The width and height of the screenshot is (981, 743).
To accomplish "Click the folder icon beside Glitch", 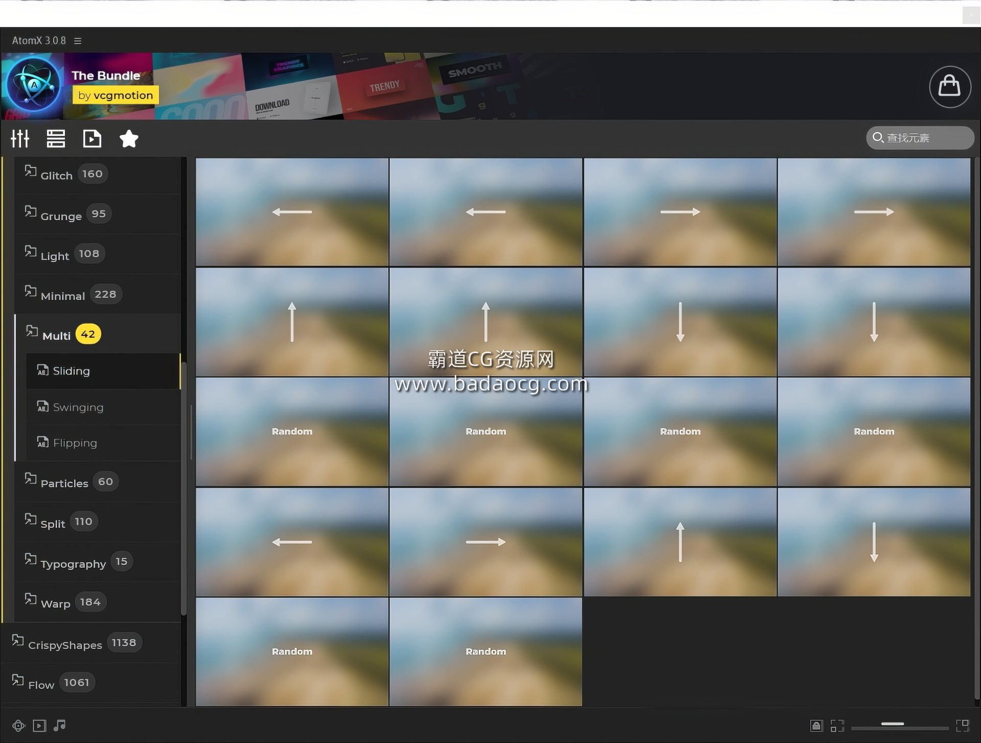I will click(x=31, y=171).
